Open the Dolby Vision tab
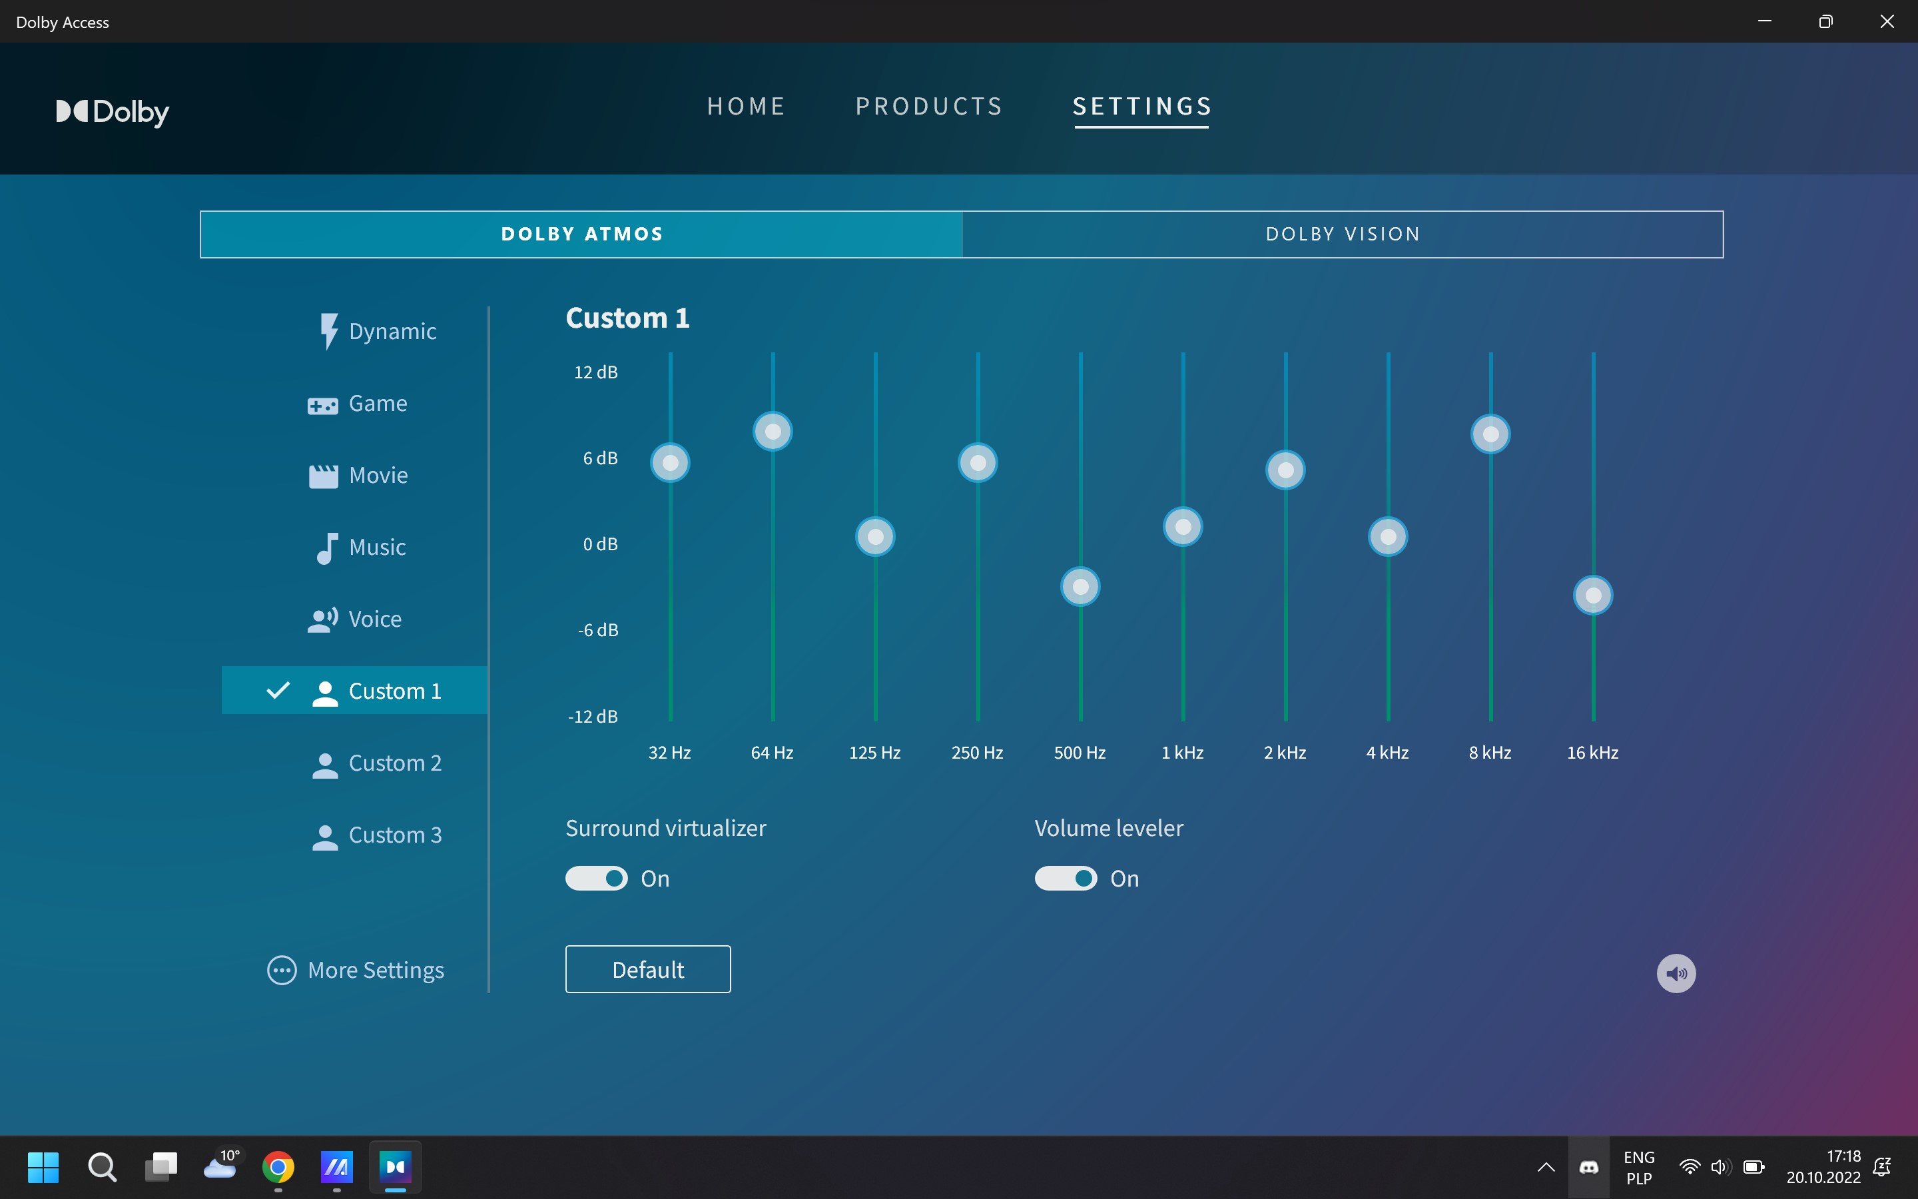 click(x=1343, y=234)
